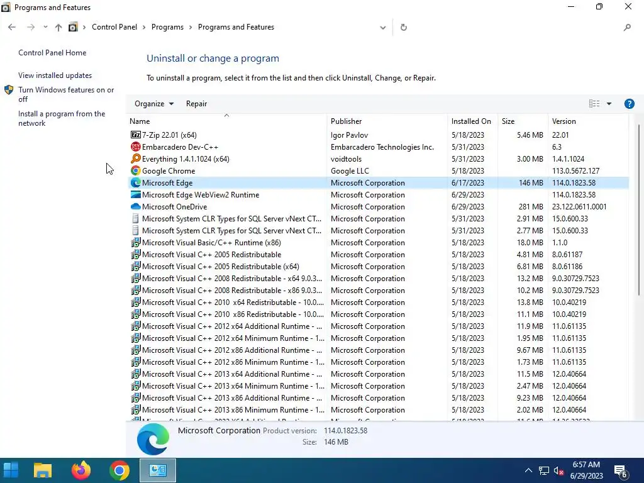Click the Visual Basic/C++ Runtime (x86) icon
This screenshot has width=644, height=483.
tap(136, 243)
